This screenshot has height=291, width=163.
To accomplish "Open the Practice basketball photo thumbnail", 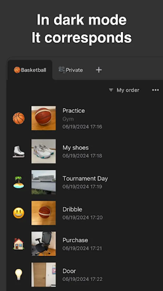I will pos(43,118).
